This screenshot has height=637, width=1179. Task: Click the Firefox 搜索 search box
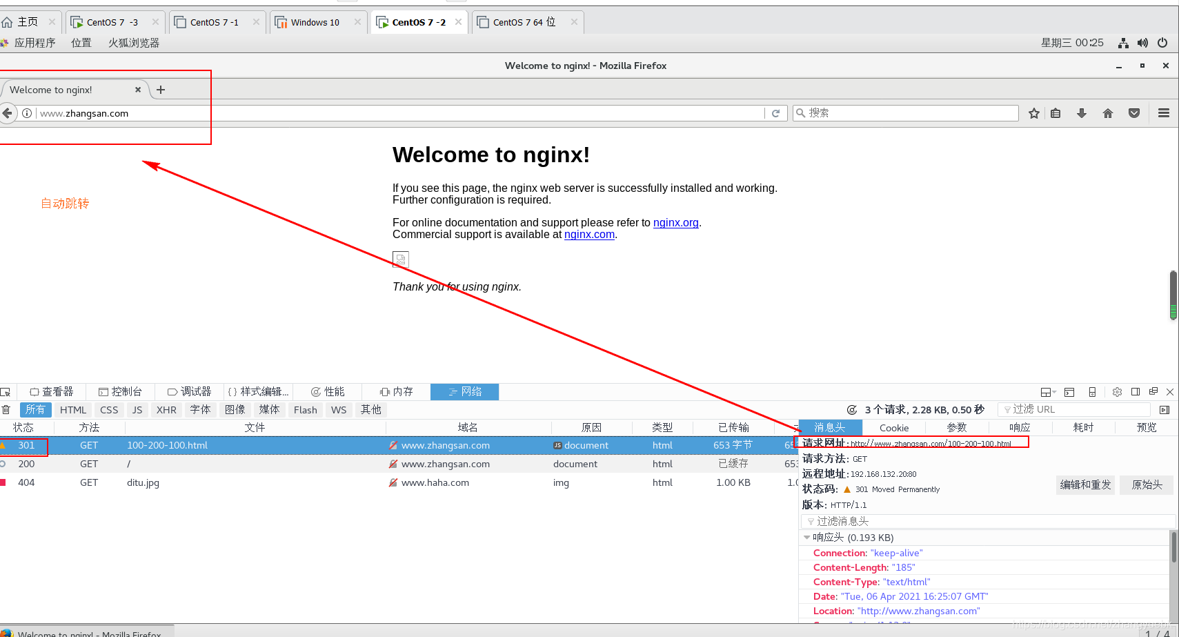(906, 113)
